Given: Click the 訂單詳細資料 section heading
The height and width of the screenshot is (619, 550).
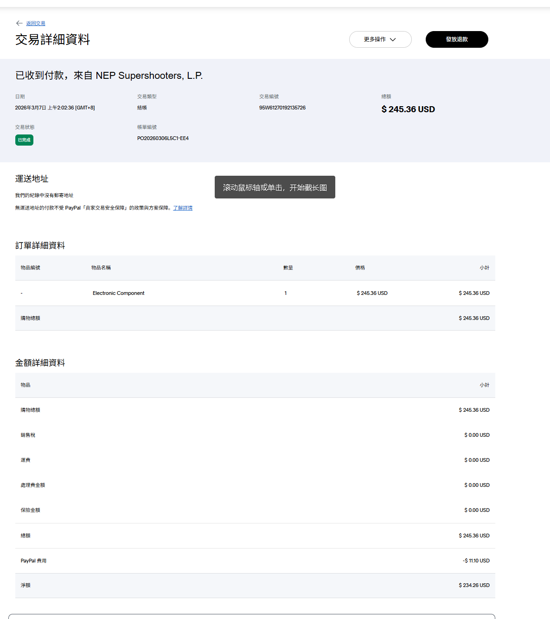Looking at the screenshot, I should click(x=40, y=246).
